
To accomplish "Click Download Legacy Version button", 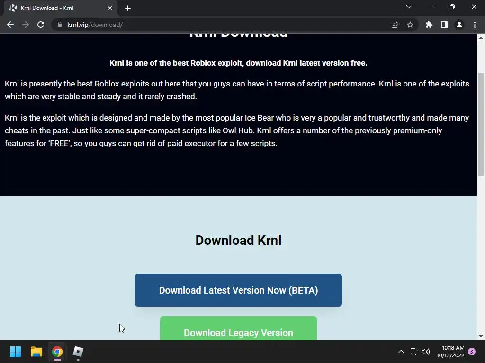I will coord(238,328).
